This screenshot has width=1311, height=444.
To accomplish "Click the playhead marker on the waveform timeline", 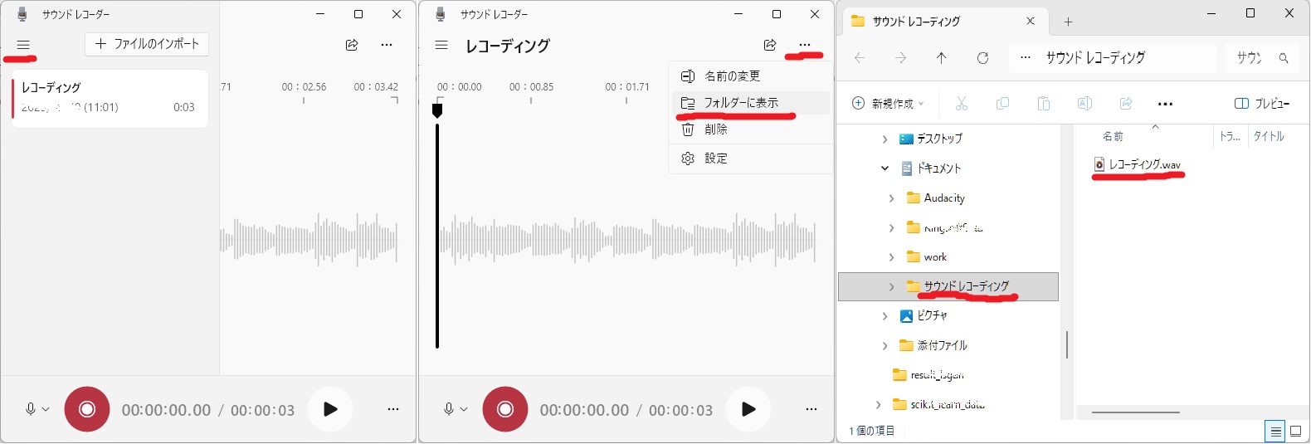I will 437,110.
